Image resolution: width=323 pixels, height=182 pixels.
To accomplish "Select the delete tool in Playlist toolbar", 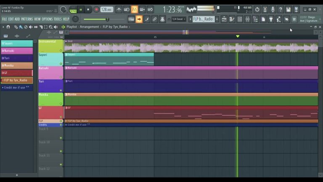I will pyautogui.click(x=26, y=27).
